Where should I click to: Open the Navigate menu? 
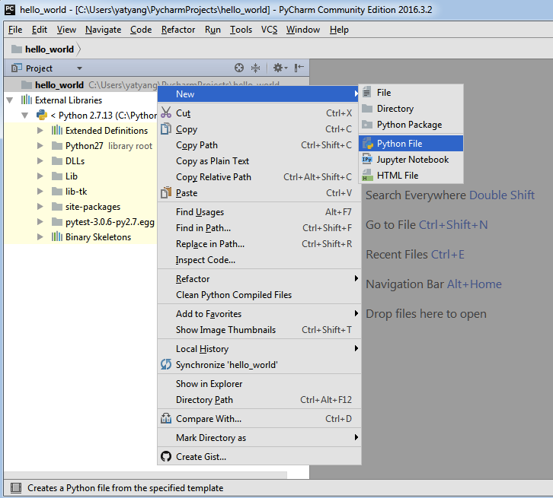[x=103, y=30]
